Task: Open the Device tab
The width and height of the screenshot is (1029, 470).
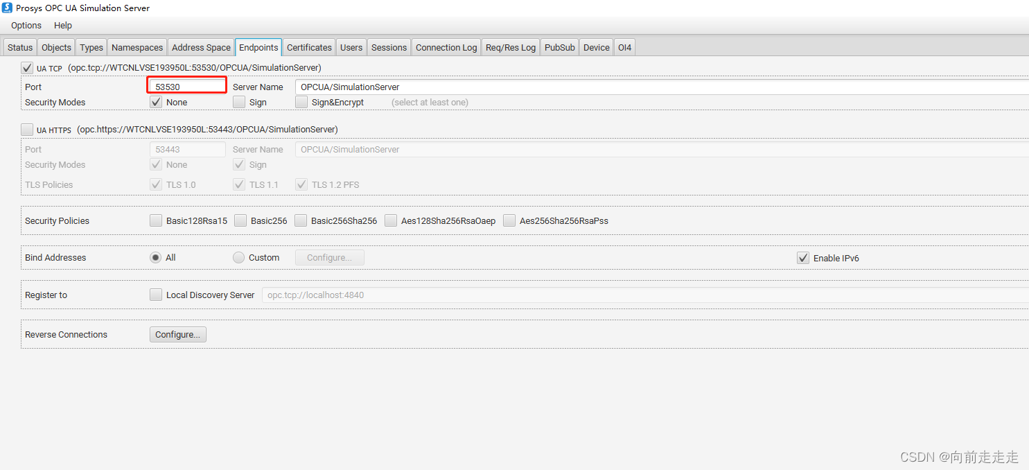Action: [x=597, y=47]
